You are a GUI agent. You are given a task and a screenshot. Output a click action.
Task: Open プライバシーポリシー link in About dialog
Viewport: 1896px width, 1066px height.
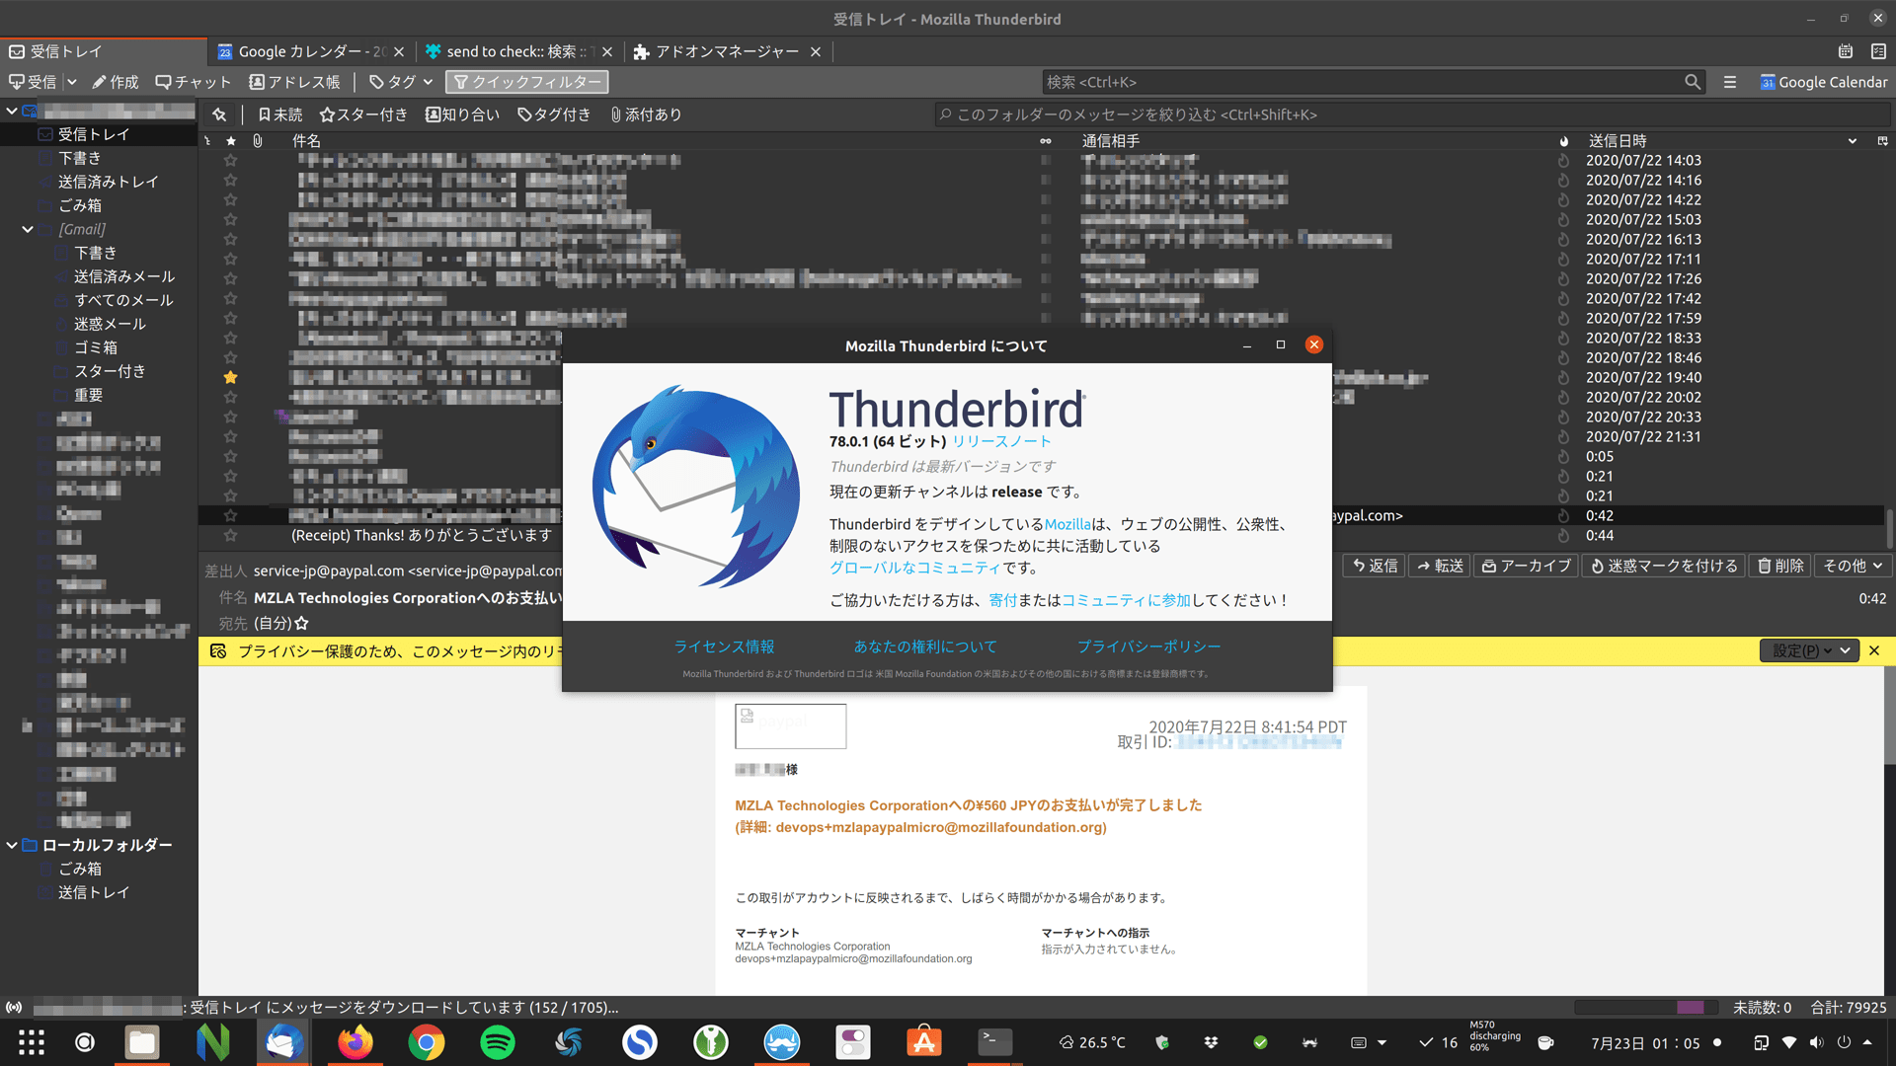coord(1148,647)
